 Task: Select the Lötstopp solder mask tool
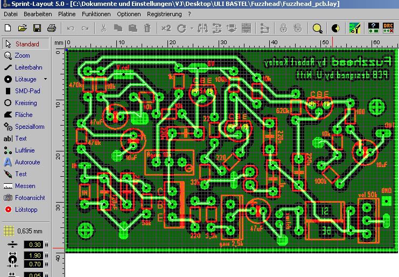coord(26,210)
